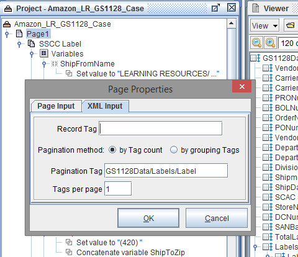298x257 pixels.
Task: Open the View dropdown in Viewer
Action: tap(264, 26)
